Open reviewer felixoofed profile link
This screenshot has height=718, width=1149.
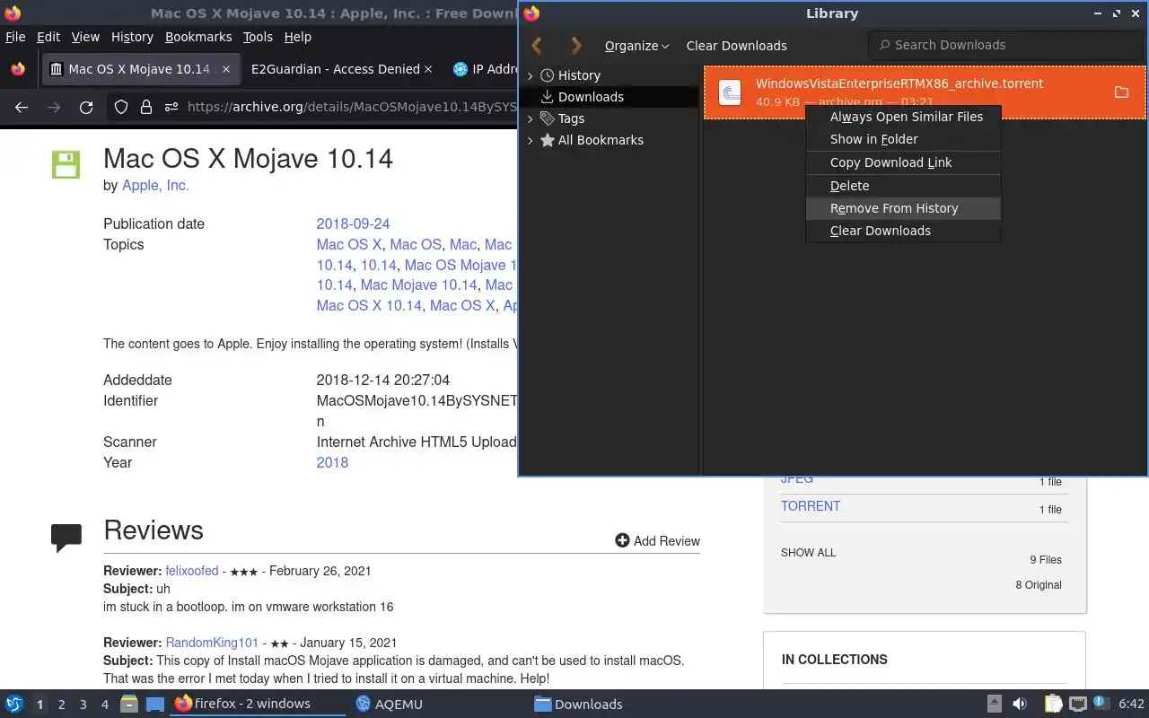(x=192, y=571)
